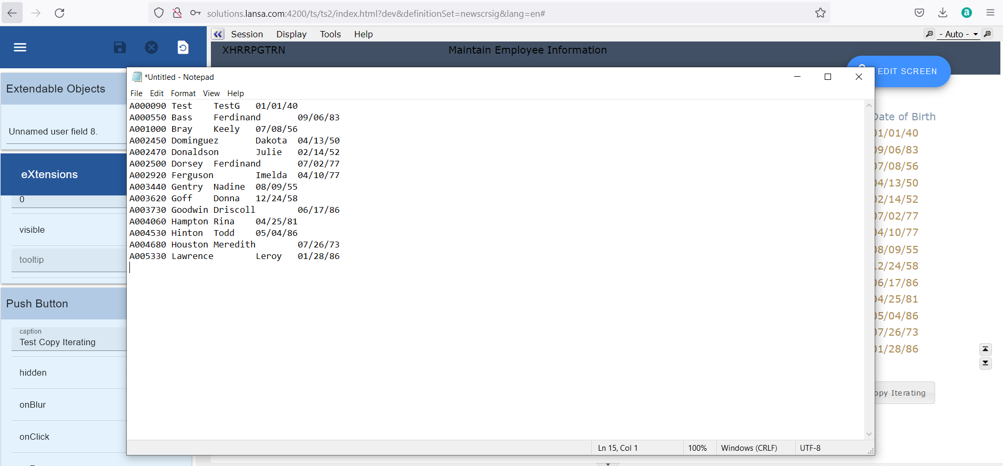1003x466 pixels.
Task: Click XHRRPGTRN program name text
Action: (x=254, y=50)
